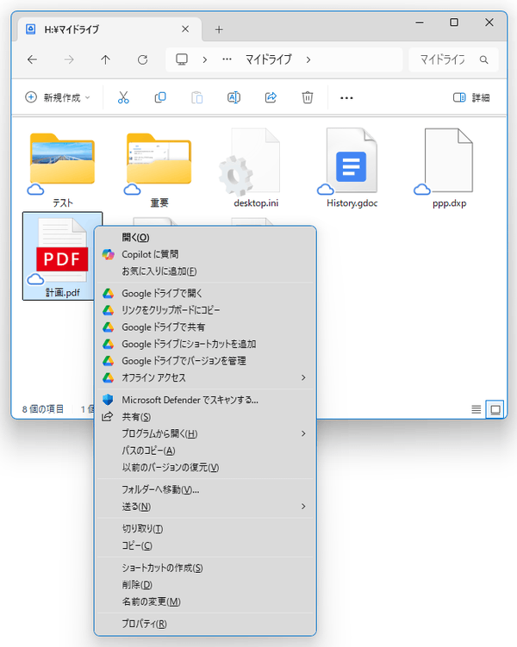Toggle the 詳細 details pane button

point(471,97)
